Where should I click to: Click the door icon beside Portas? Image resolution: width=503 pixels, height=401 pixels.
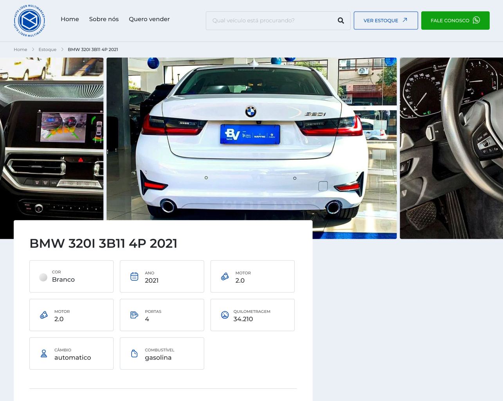point(134,315)
